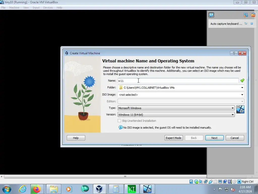
Task: Dismiss the Auto capture keyboard notification
Action: [x=252, y=23]
